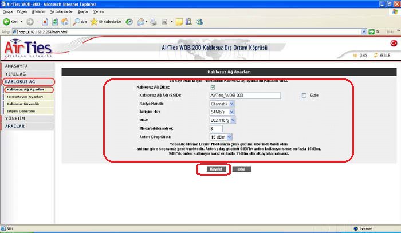Click the İptal cancel button
Screen dimensions: 401x233
coord(242,169)
